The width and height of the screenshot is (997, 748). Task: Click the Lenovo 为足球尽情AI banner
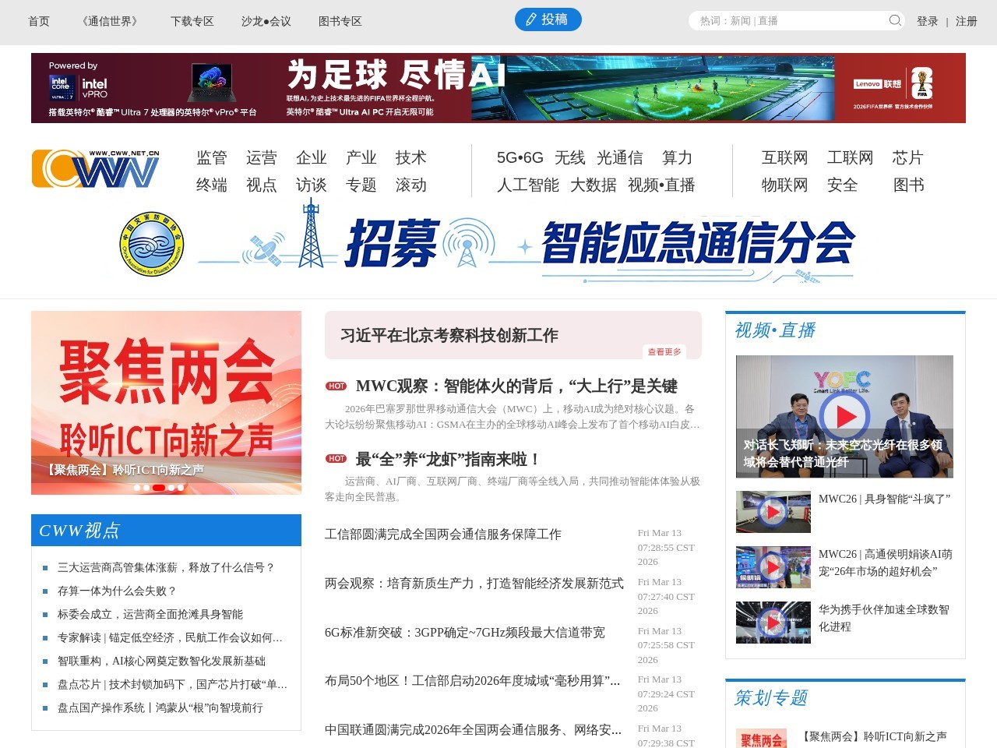tap(498, 87)
